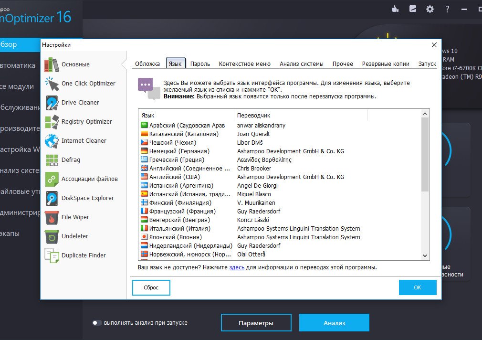482x340 pixels.
Task: Confirm with the OK button
Action: click(x=418, y=287)
